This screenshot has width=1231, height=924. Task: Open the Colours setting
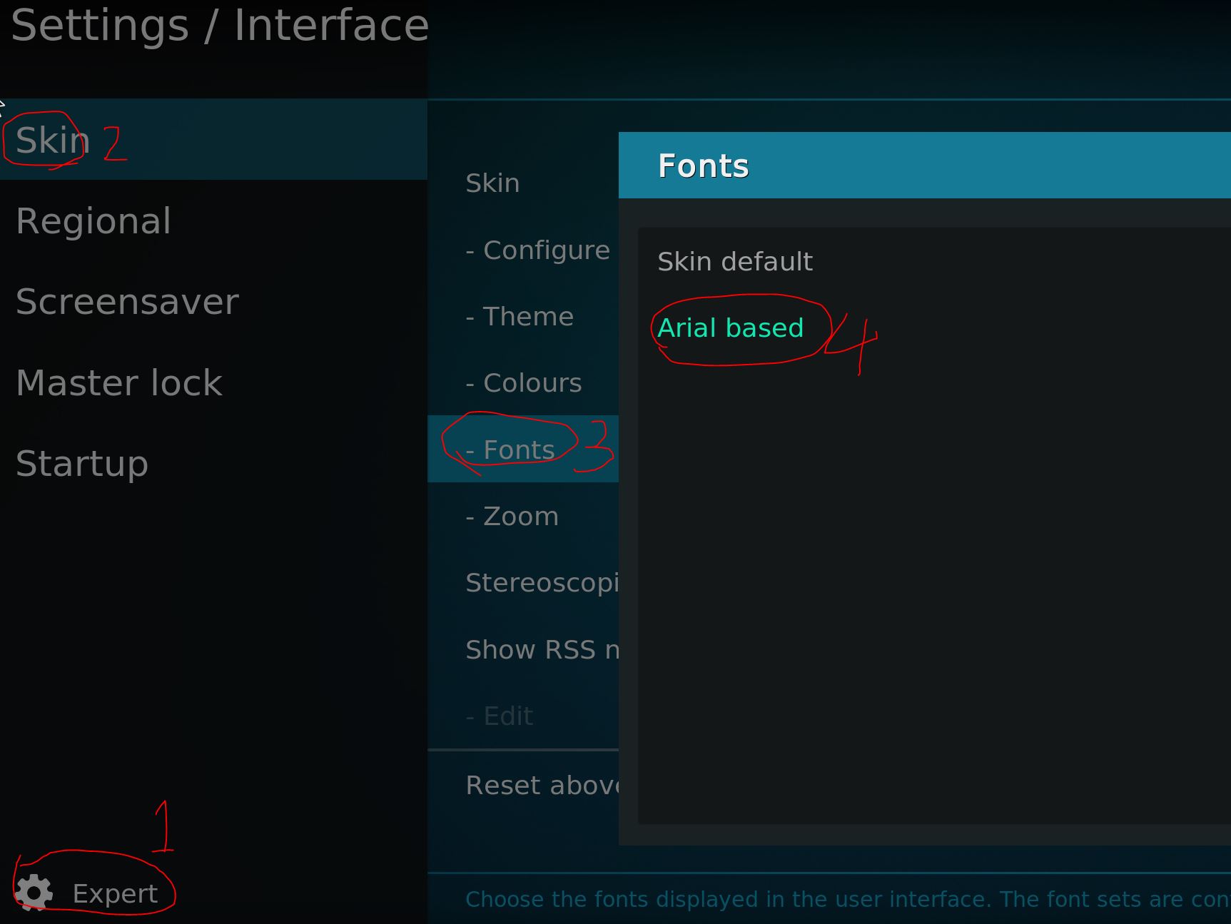click(523, 382)
